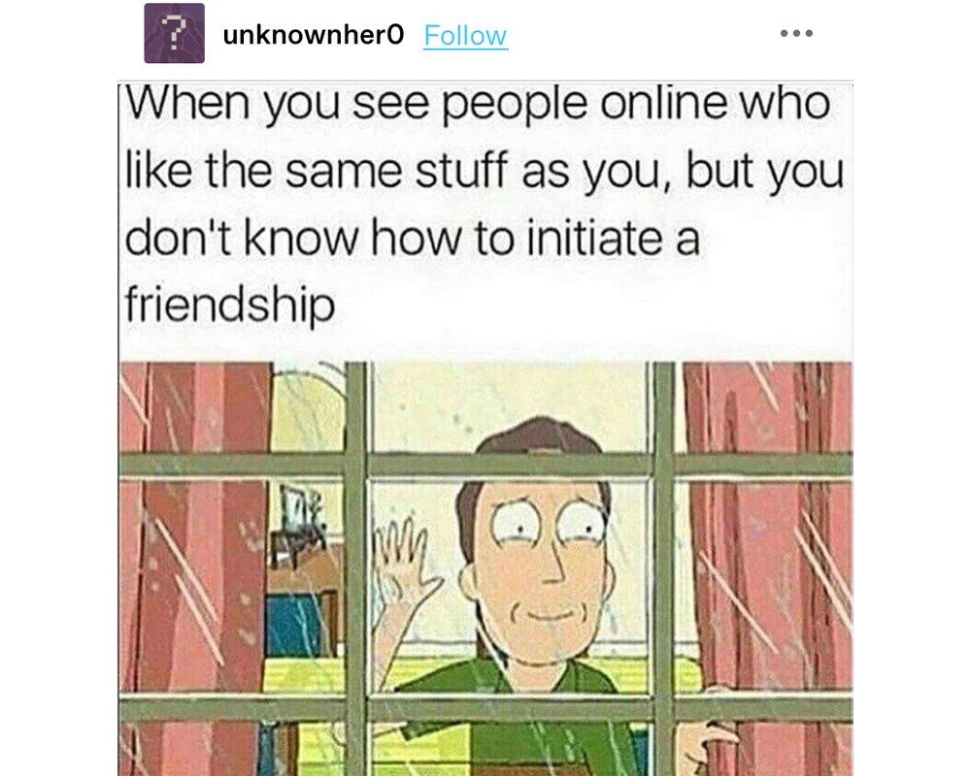
Task: Click the unknownher0 username
Action: click(x=314, y=35)
